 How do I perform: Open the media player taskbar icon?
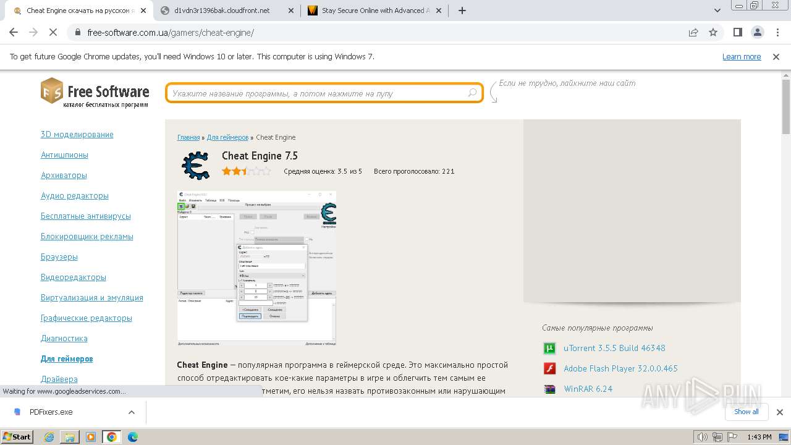91,437
